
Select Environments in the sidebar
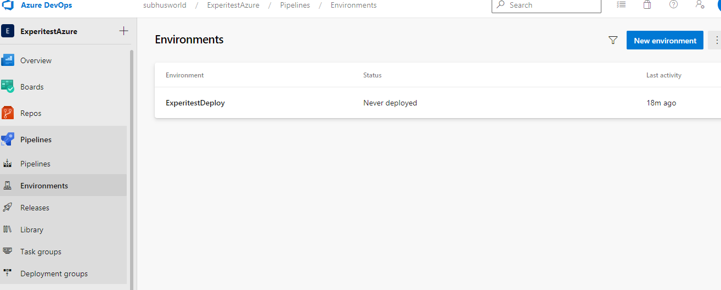pyautogui.click(x=63, y=186)
